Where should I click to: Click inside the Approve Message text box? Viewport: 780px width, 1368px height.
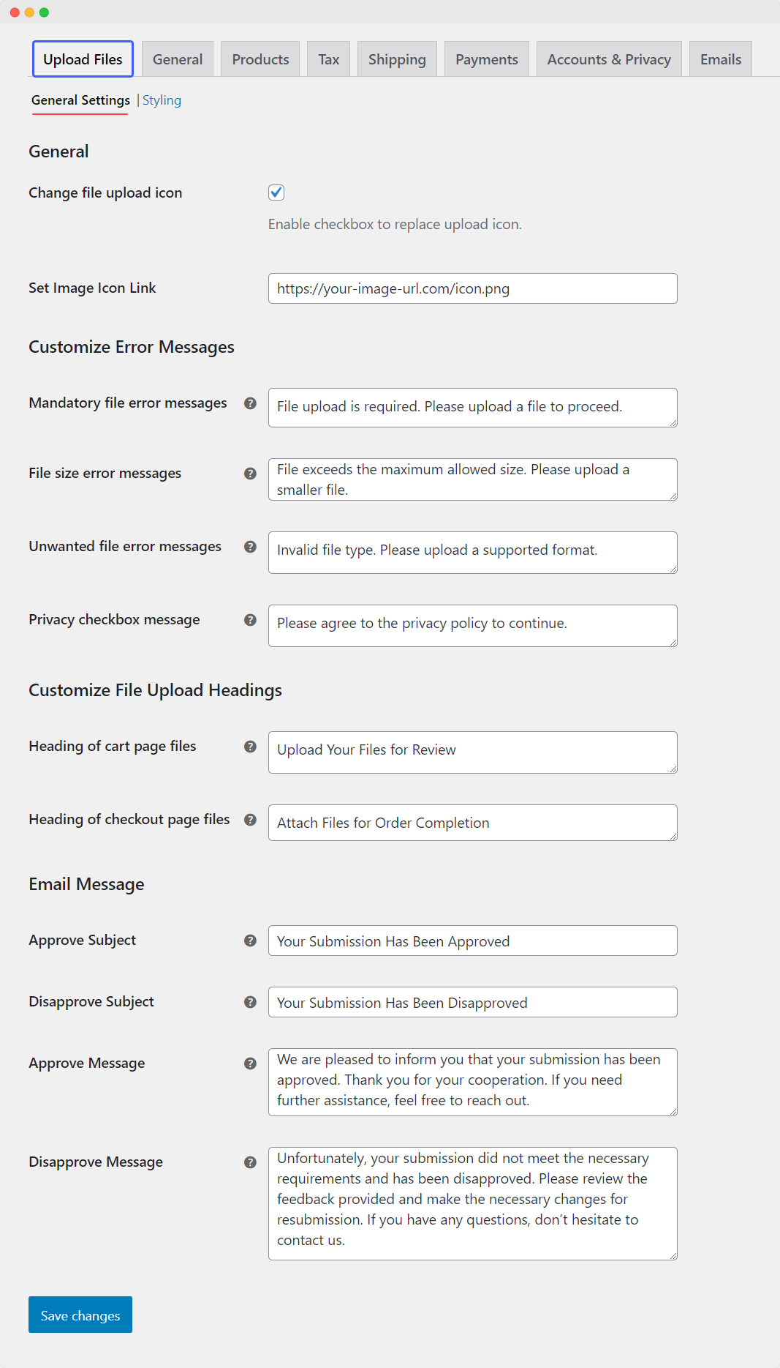472,1082
